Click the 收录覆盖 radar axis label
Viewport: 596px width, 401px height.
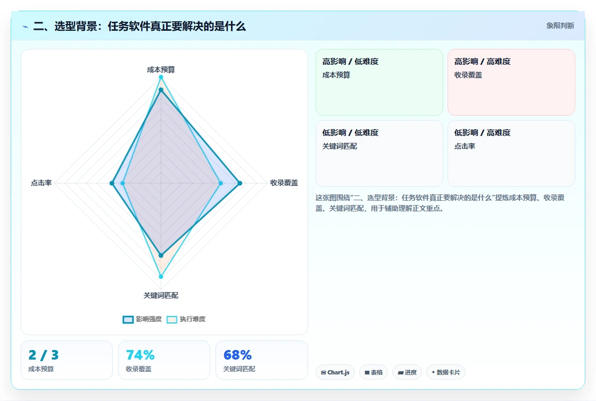[284, 183]
